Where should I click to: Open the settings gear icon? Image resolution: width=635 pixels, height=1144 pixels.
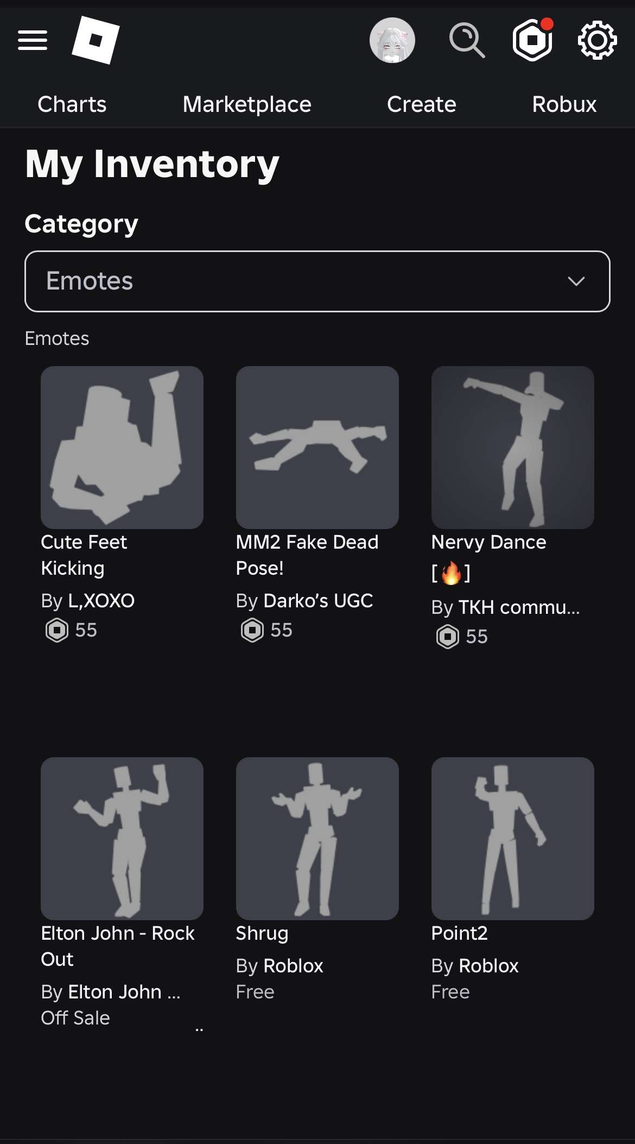pyautogui.click(x=597, y=40)
